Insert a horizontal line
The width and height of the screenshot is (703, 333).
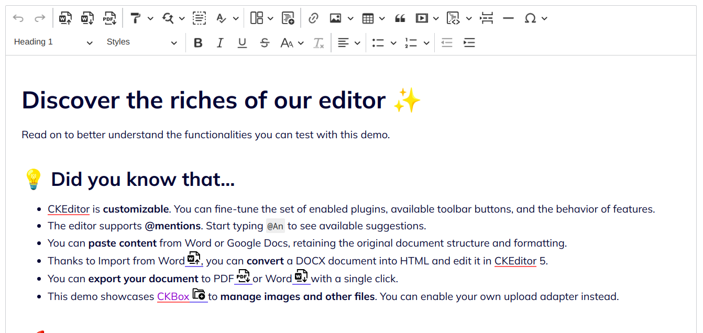[x=508, y=18]
